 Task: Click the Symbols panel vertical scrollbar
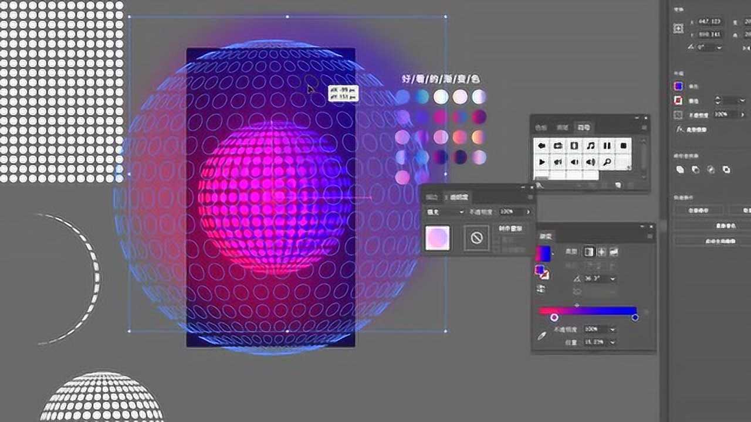coord(643,157)
